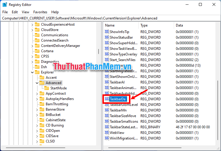The image size is (221, 151).
Task: Open the View menu
Action: tap(25, 12)
